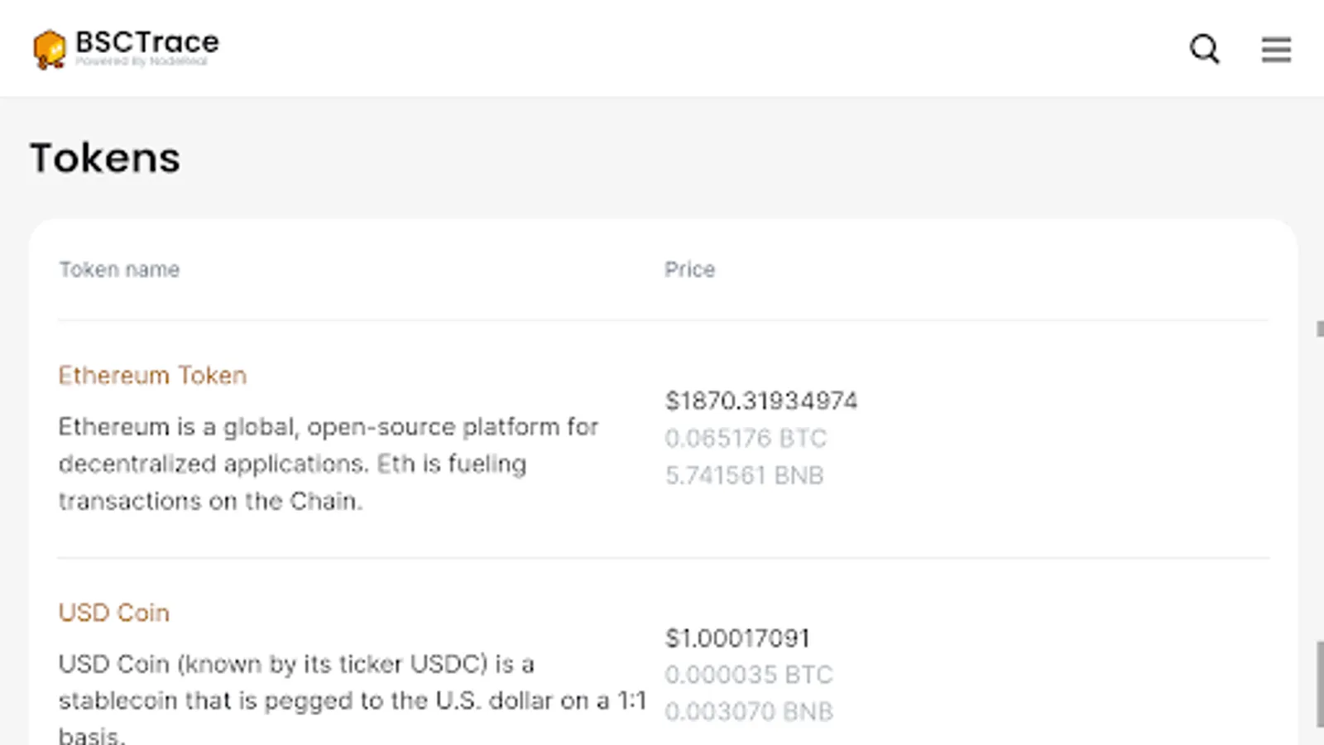Open the Ethereum Token link
Screen dimensions: 1324x745
point(152,376)
